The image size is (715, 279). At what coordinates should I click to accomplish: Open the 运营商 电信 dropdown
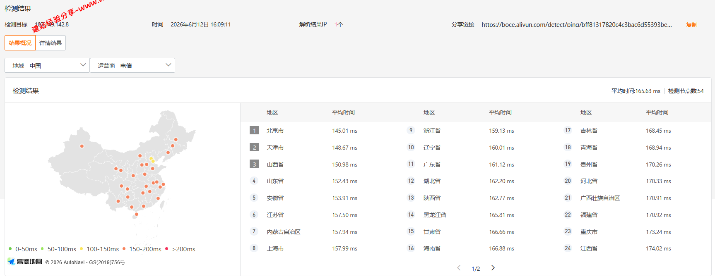132,65
